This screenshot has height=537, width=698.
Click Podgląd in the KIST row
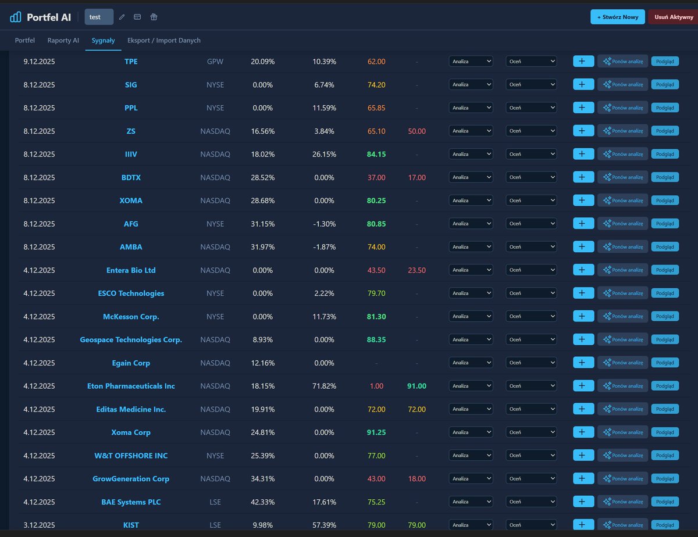(x=665, y=525)
